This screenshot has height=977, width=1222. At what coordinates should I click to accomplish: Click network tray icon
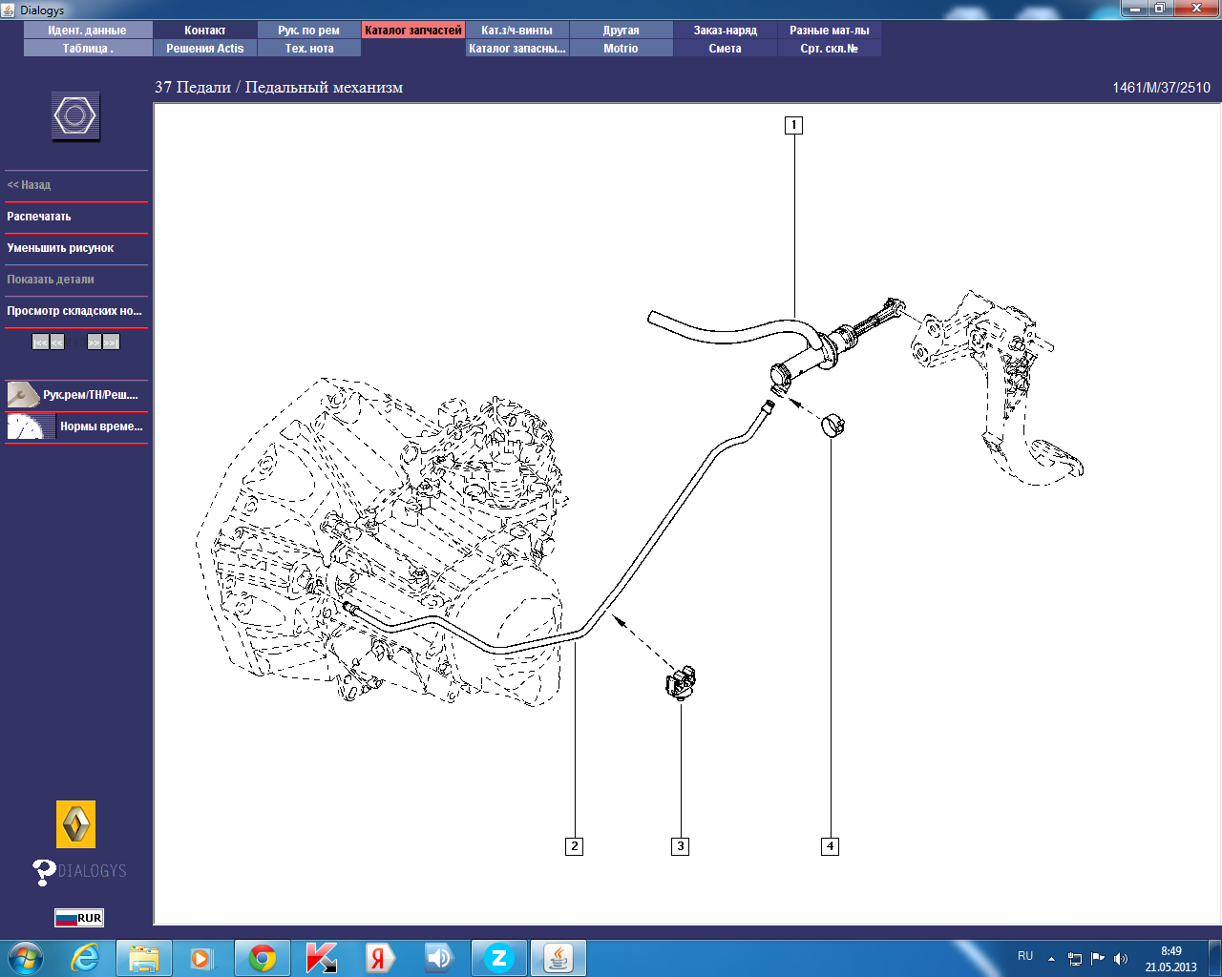(x=1075, y=959)
